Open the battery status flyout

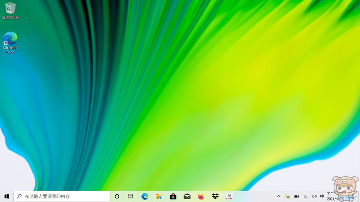pyautogui.click(x=296, y=196)
